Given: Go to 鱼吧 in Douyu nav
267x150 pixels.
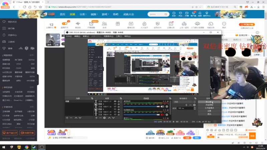Looking at the screenshot, I should [115, 14].
